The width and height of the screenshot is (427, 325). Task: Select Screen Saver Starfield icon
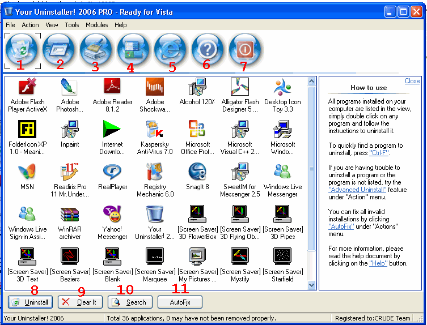point(282,256)
